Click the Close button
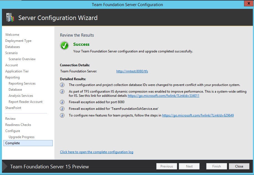 (x=239, y=166)
